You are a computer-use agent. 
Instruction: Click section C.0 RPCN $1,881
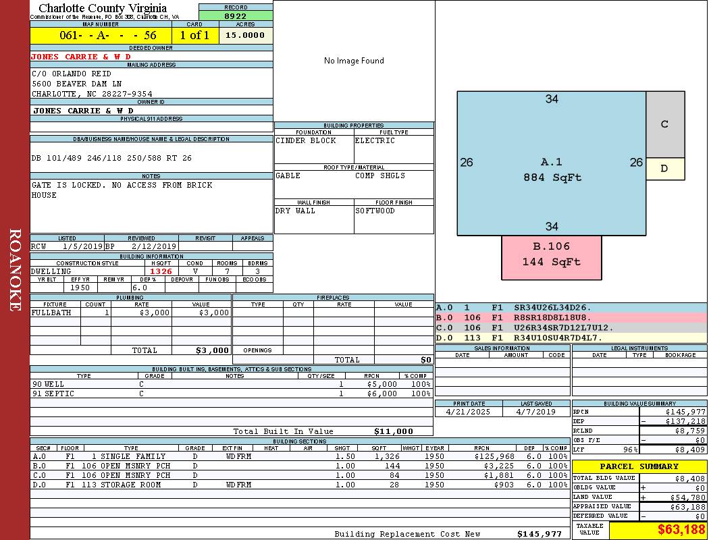pos(499,476)
